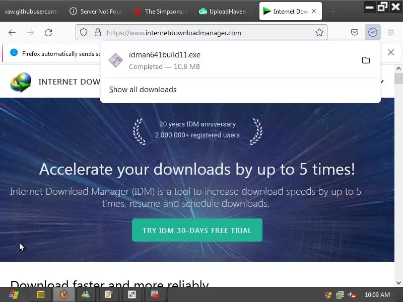This screenshot has height=302, width=403.
Task: Dismiss the Firefox notification bar
Action: 391,52
